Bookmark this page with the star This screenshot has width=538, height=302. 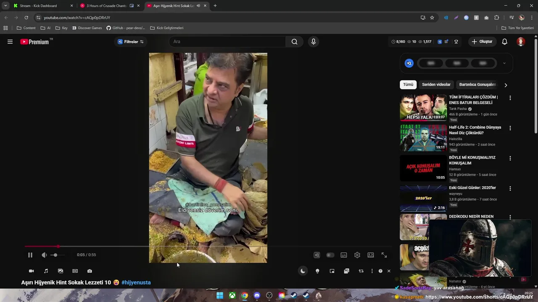click(x=432, y=18)
